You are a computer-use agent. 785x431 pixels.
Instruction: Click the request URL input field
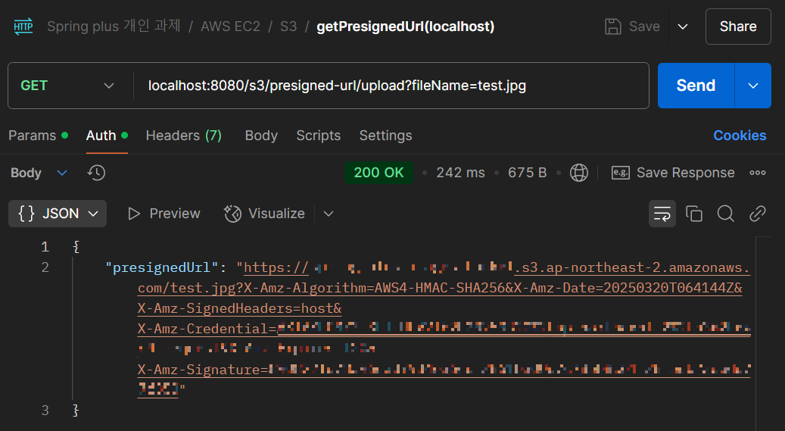pyautogui.click(x=391, y=86)
